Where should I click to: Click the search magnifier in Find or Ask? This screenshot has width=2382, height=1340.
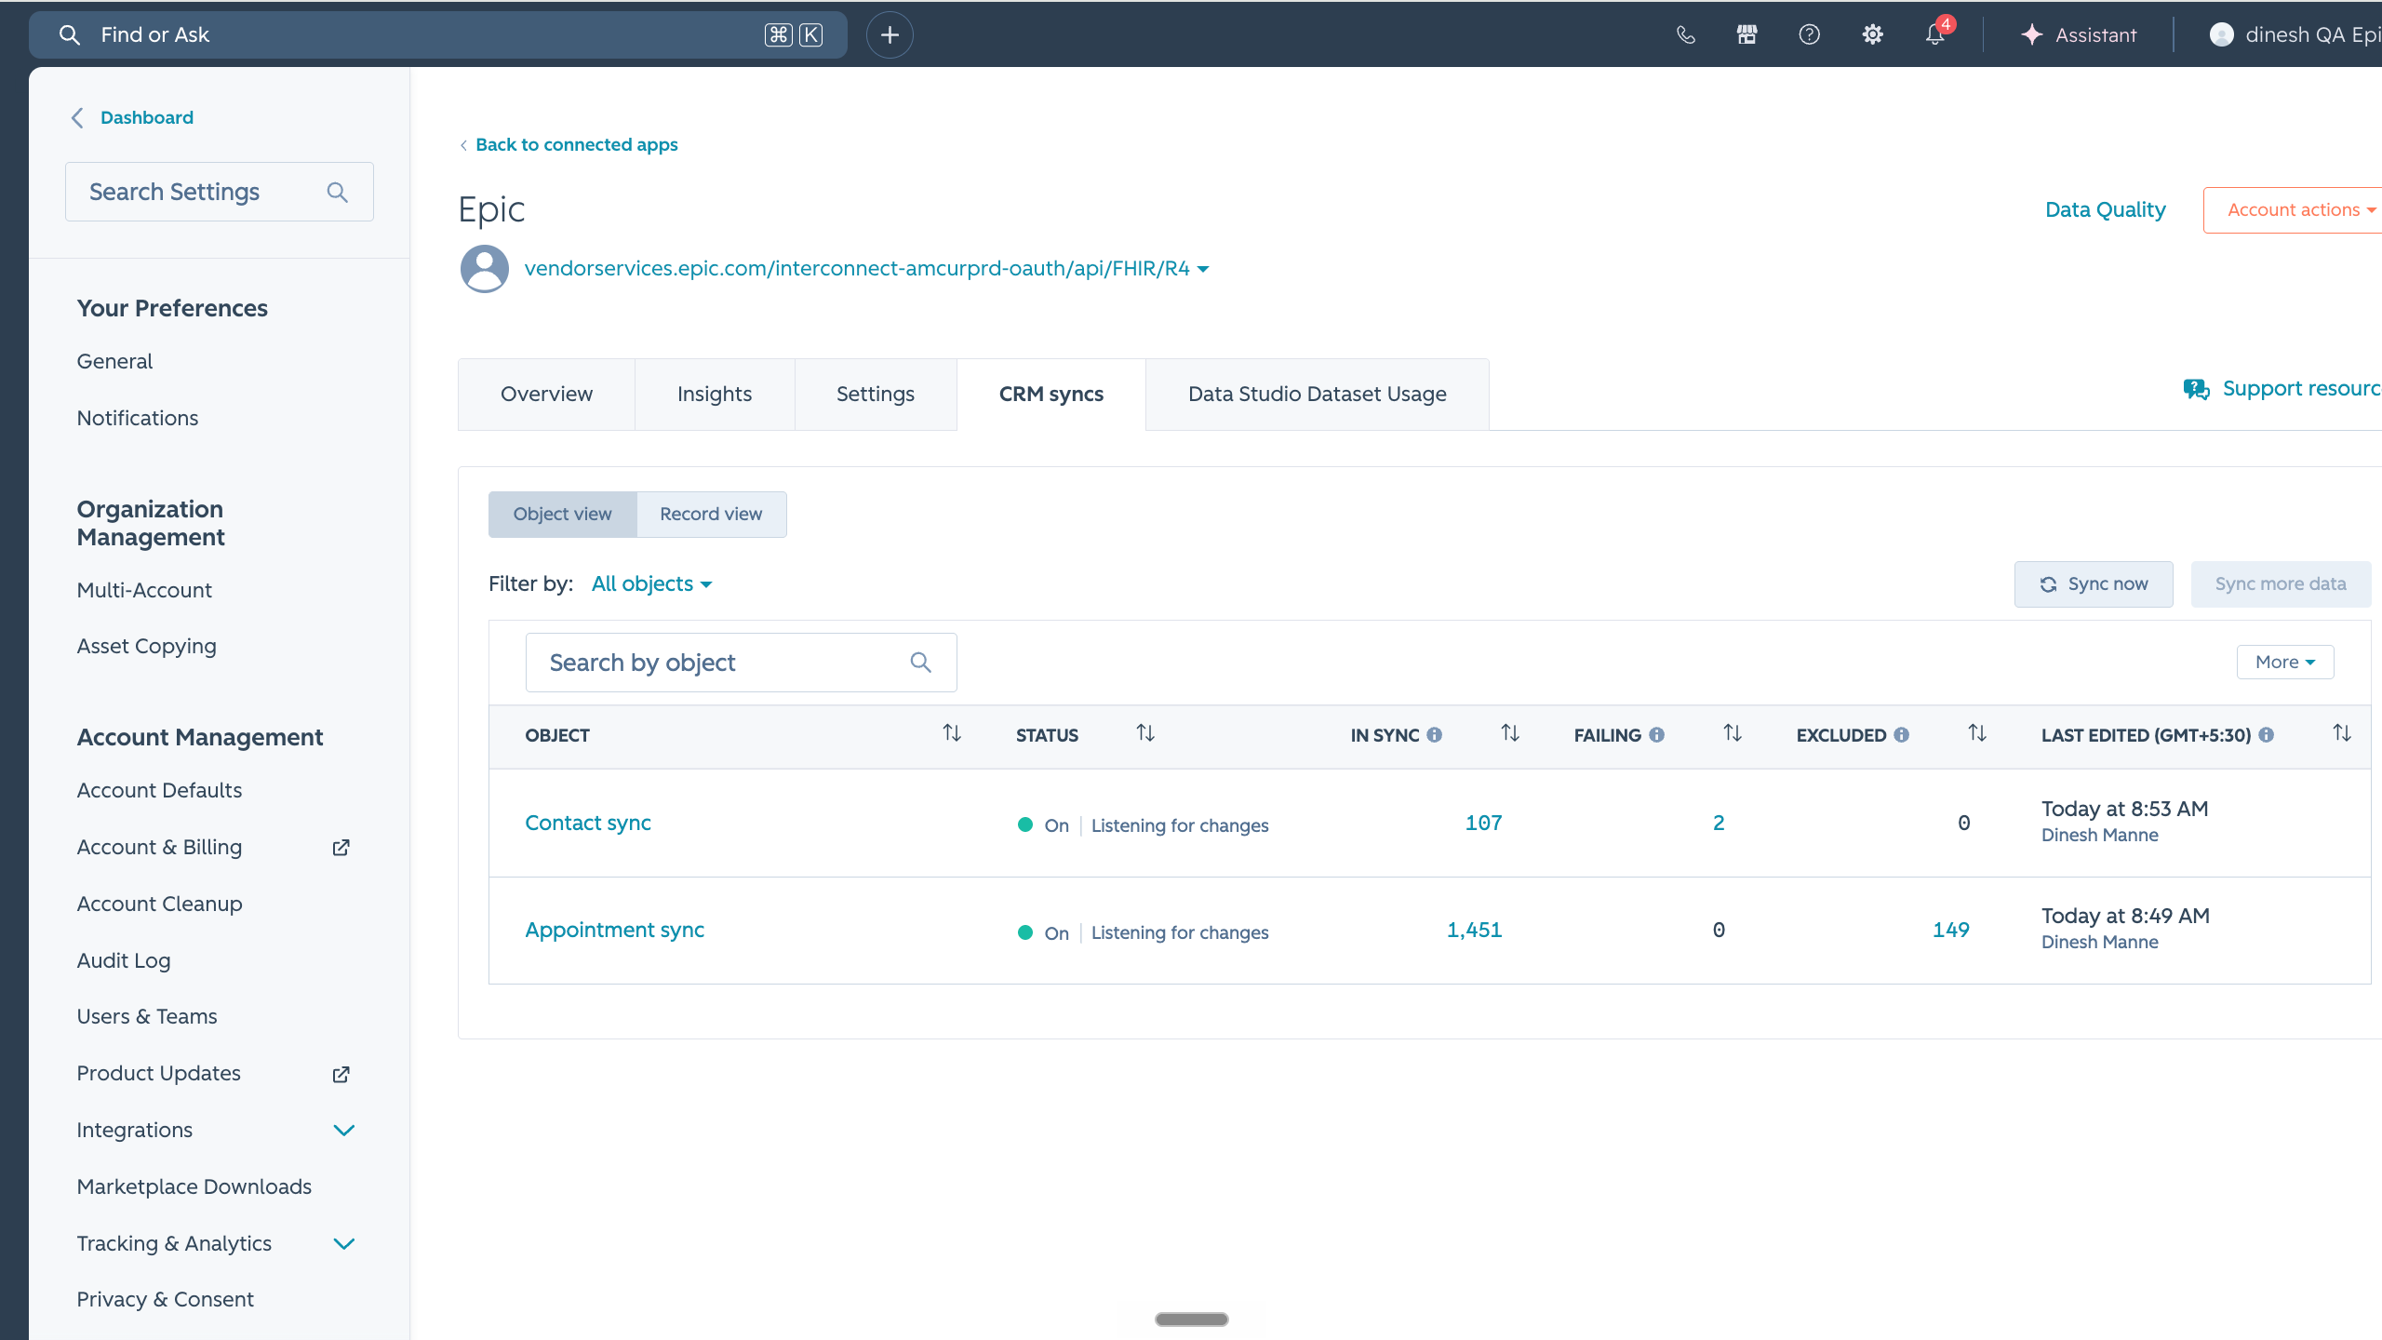coord(69,35)
